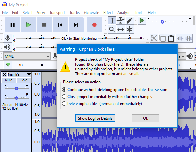Viewport: 196px width, 152px height.
Task: Click the Paste clipboard icon
Action: [x=171, y=38]
